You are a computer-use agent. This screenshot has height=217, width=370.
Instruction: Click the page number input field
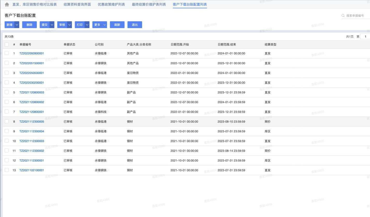(365, 37)
